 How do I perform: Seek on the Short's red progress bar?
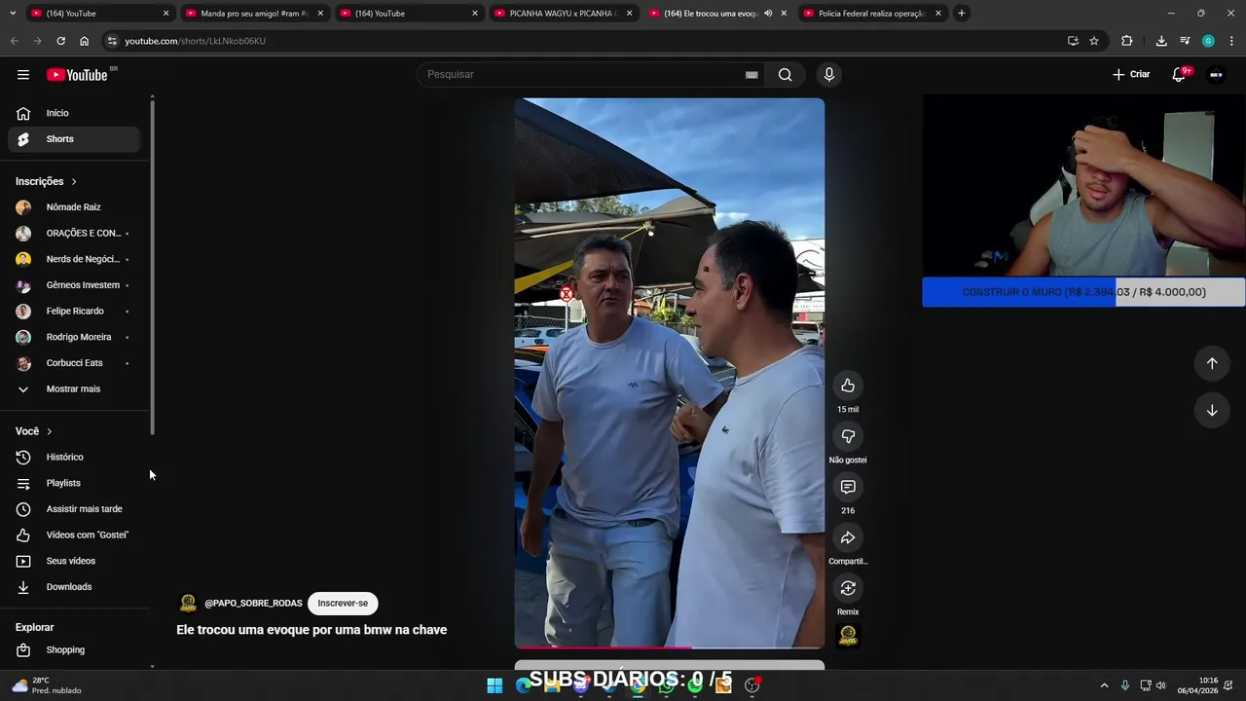[x=670, y=646]
